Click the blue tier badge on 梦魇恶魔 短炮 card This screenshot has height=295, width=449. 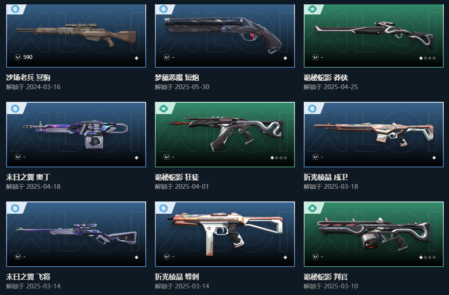click(x=164, y=9)
